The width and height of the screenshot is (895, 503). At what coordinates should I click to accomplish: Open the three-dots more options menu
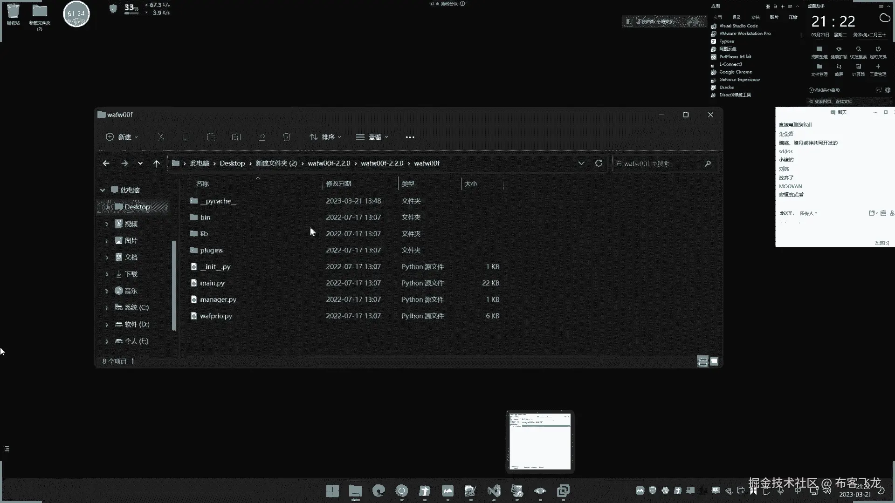click(x=410, y=137)
